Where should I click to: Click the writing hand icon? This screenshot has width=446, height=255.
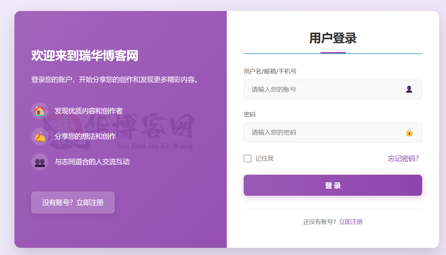click(x=40, y=136)
